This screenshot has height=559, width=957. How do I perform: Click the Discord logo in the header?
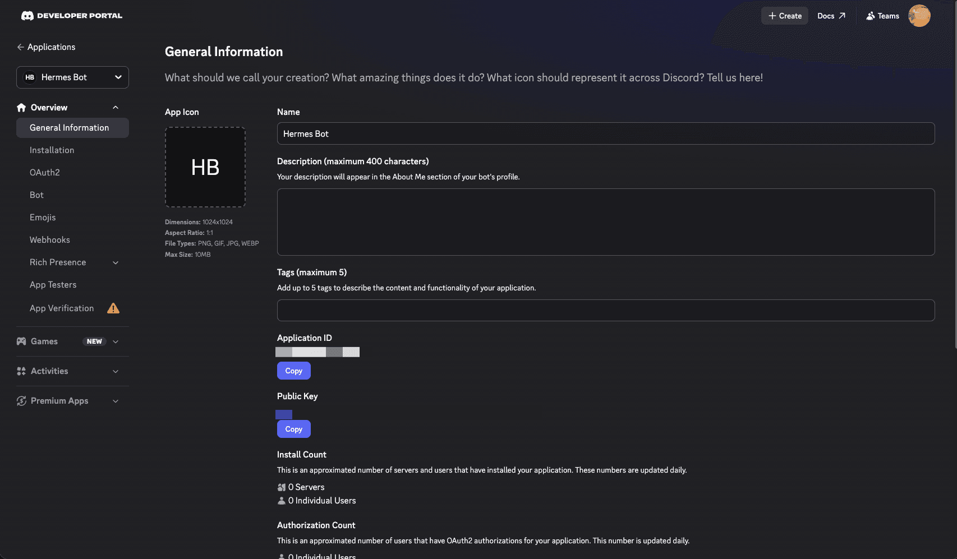pyautogui.click(x=27, y=16)
